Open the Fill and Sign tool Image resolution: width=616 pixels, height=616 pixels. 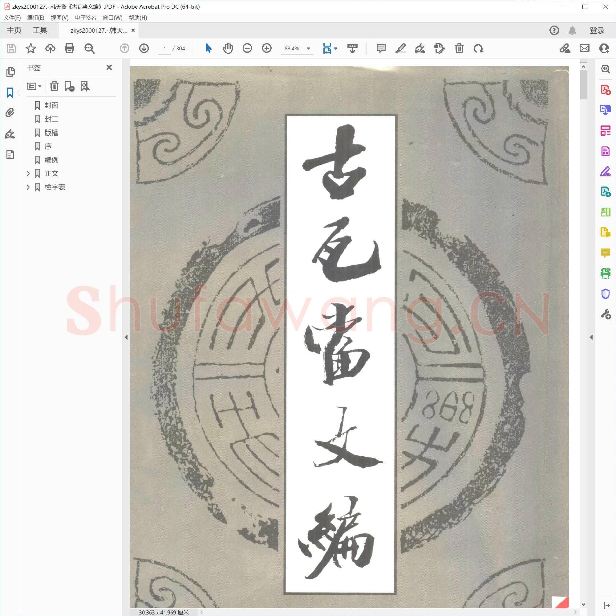pyautogui.click(x=606, y=171)
